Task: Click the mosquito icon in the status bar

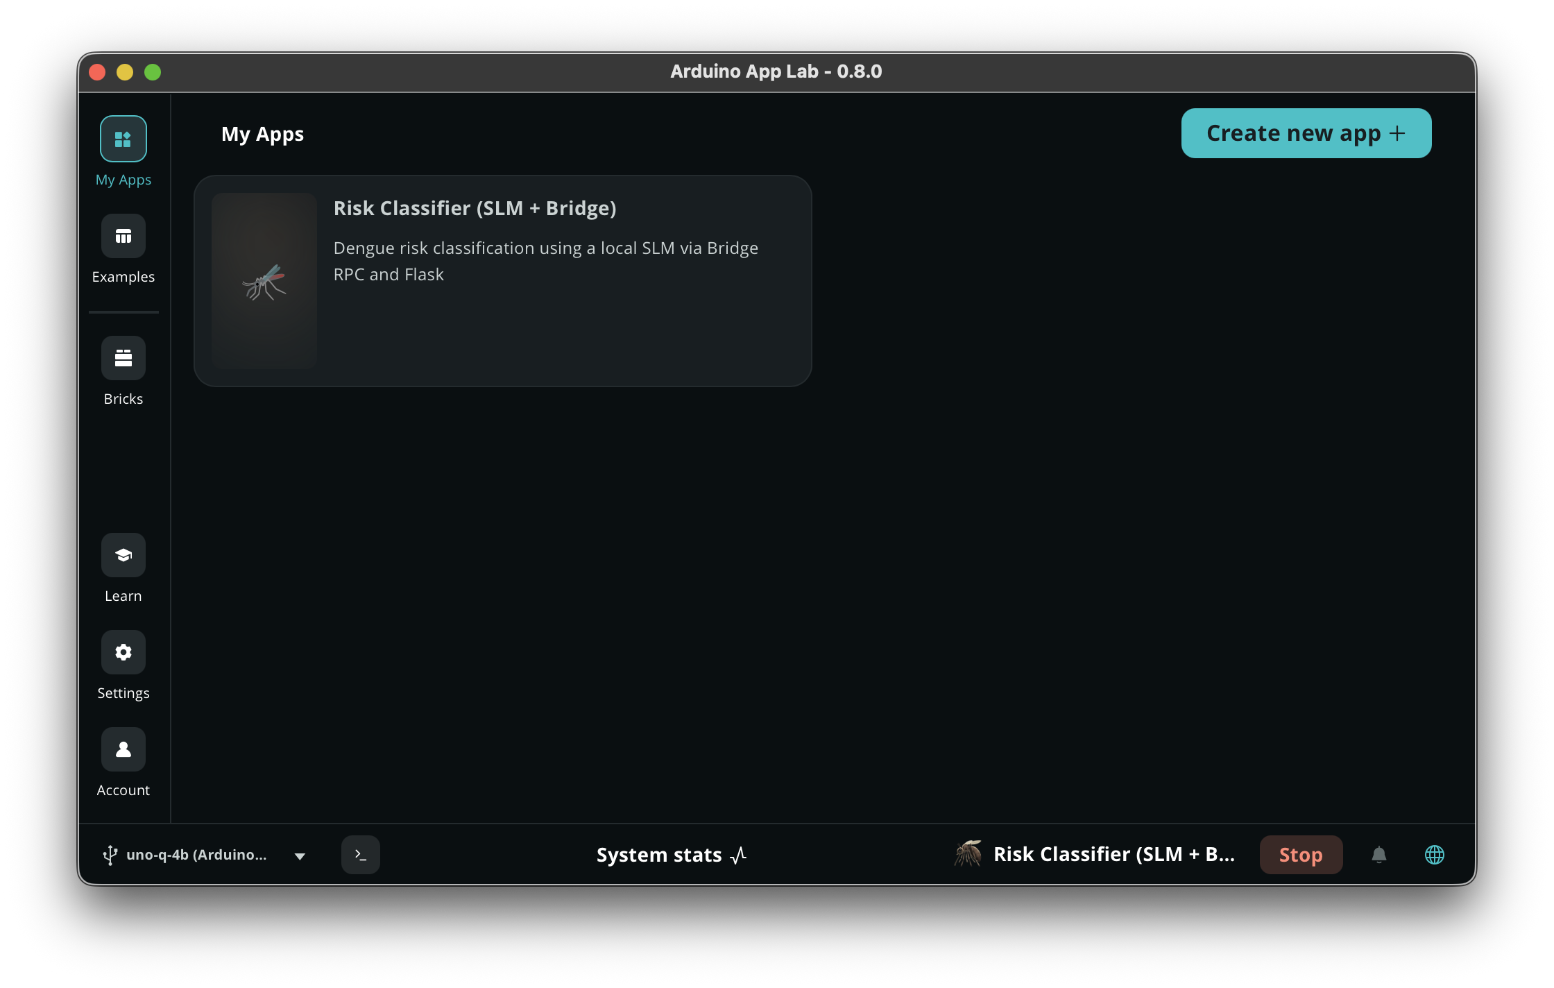Action: tap(968, 853)
